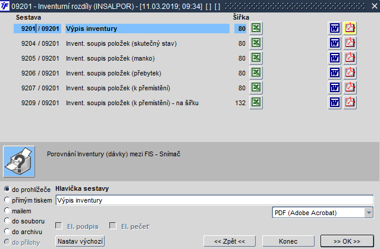
Task: Select report row 9206 Invent. soupis položek (přebytek)
Action: coord(122,73)
